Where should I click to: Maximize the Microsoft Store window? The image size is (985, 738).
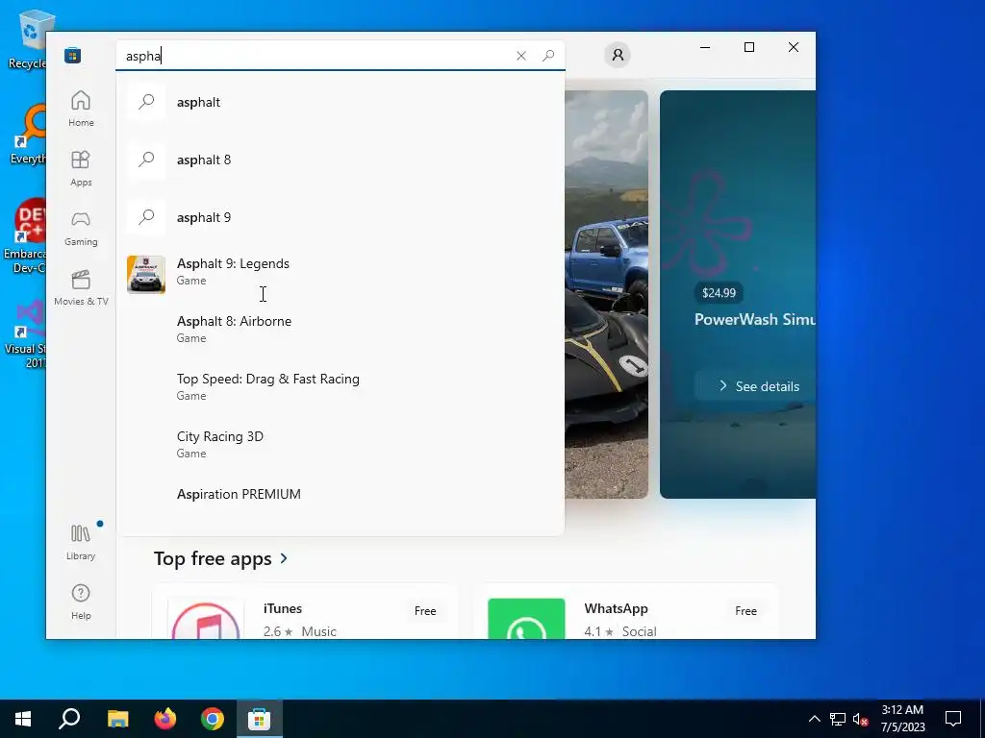point(748,47)
